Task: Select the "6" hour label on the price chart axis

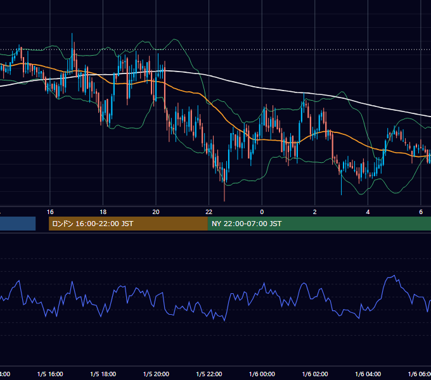Action: (x=421, y=212)
